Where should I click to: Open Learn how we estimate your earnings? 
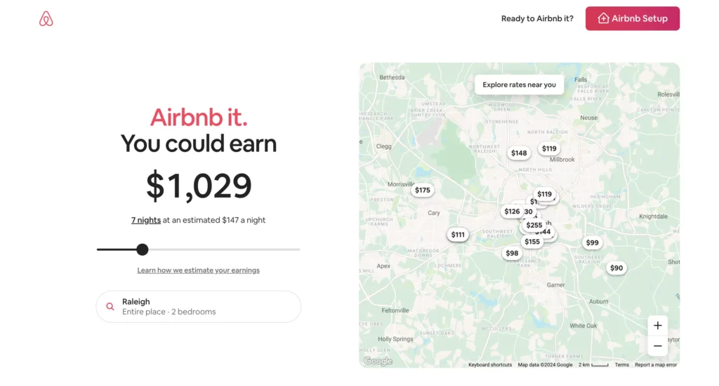pos(198,270)
